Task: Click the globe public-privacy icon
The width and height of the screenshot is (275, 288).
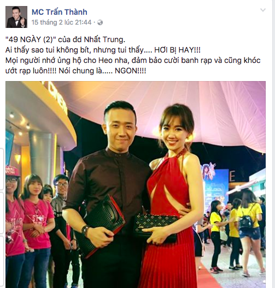Action: point(100,22)
